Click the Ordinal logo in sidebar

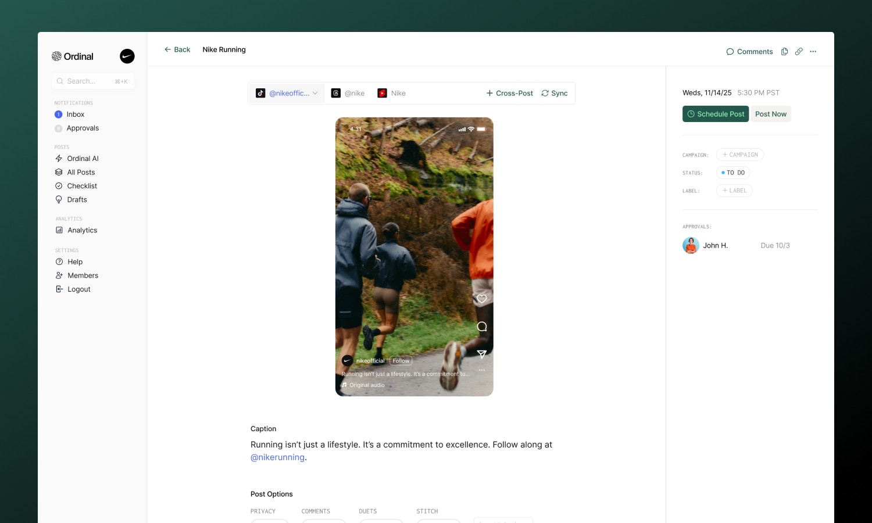click(x=73, y=56)
